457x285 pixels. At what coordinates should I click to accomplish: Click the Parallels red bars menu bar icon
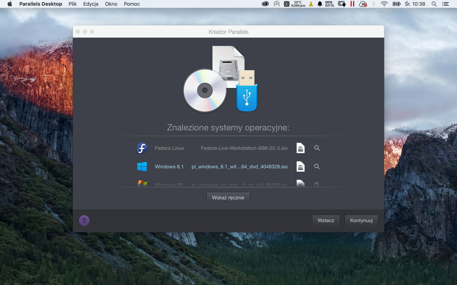[x=352, y=4]
